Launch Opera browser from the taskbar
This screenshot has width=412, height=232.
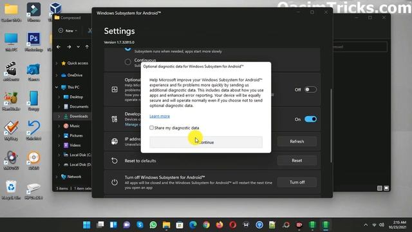233,225
